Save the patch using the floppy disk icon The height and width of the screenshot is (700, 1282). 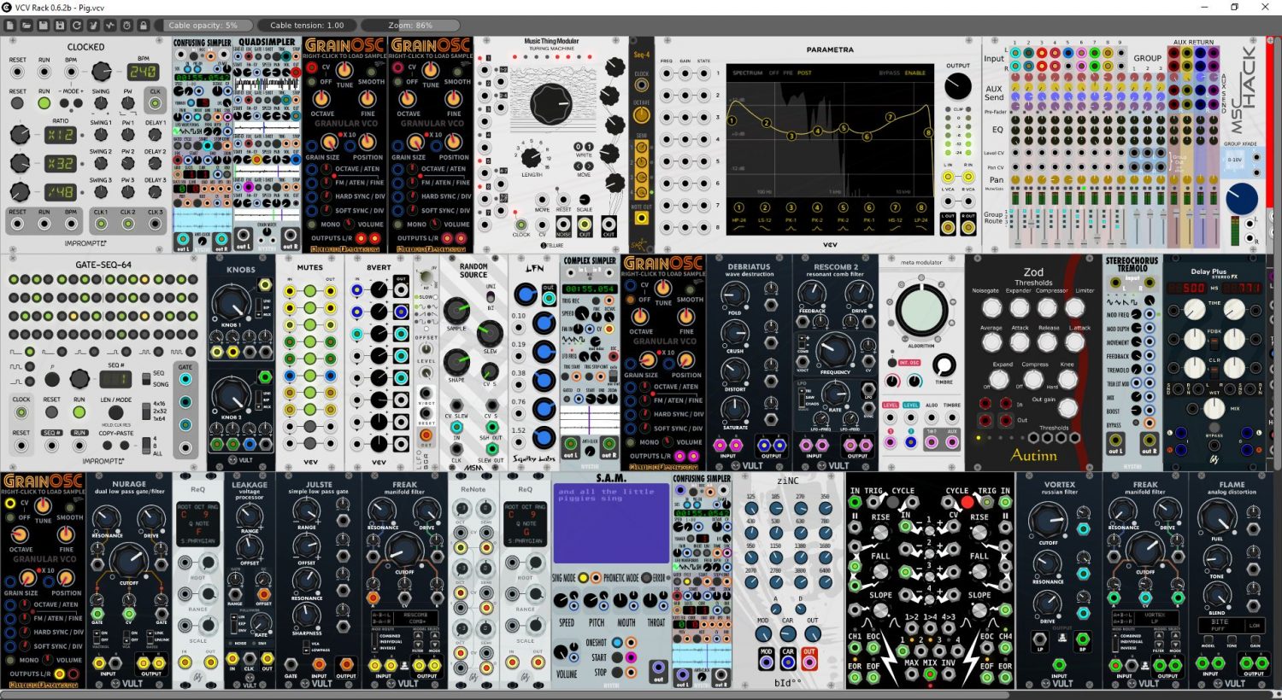click(x=44, y=26)
